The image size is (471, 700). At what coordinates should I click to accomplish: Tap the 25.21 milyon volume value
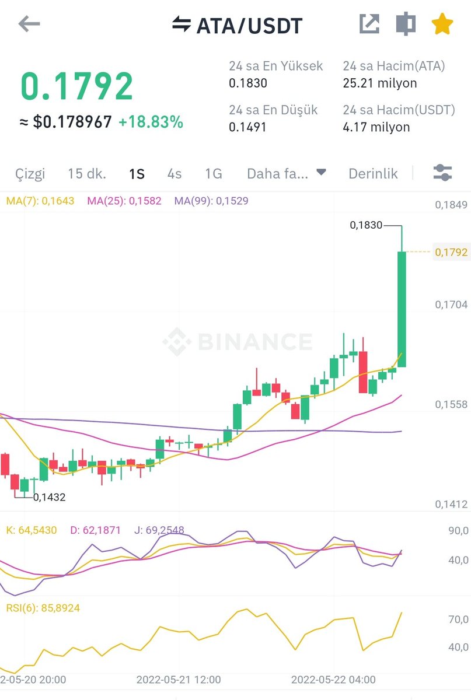380,83
